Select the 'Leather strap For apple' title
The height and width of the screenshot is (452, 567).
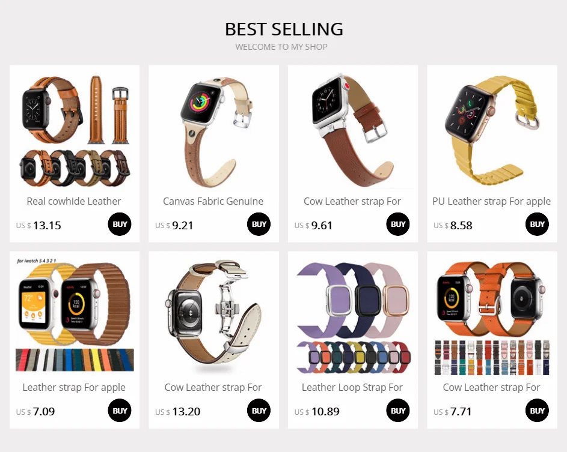coord(74,387)
